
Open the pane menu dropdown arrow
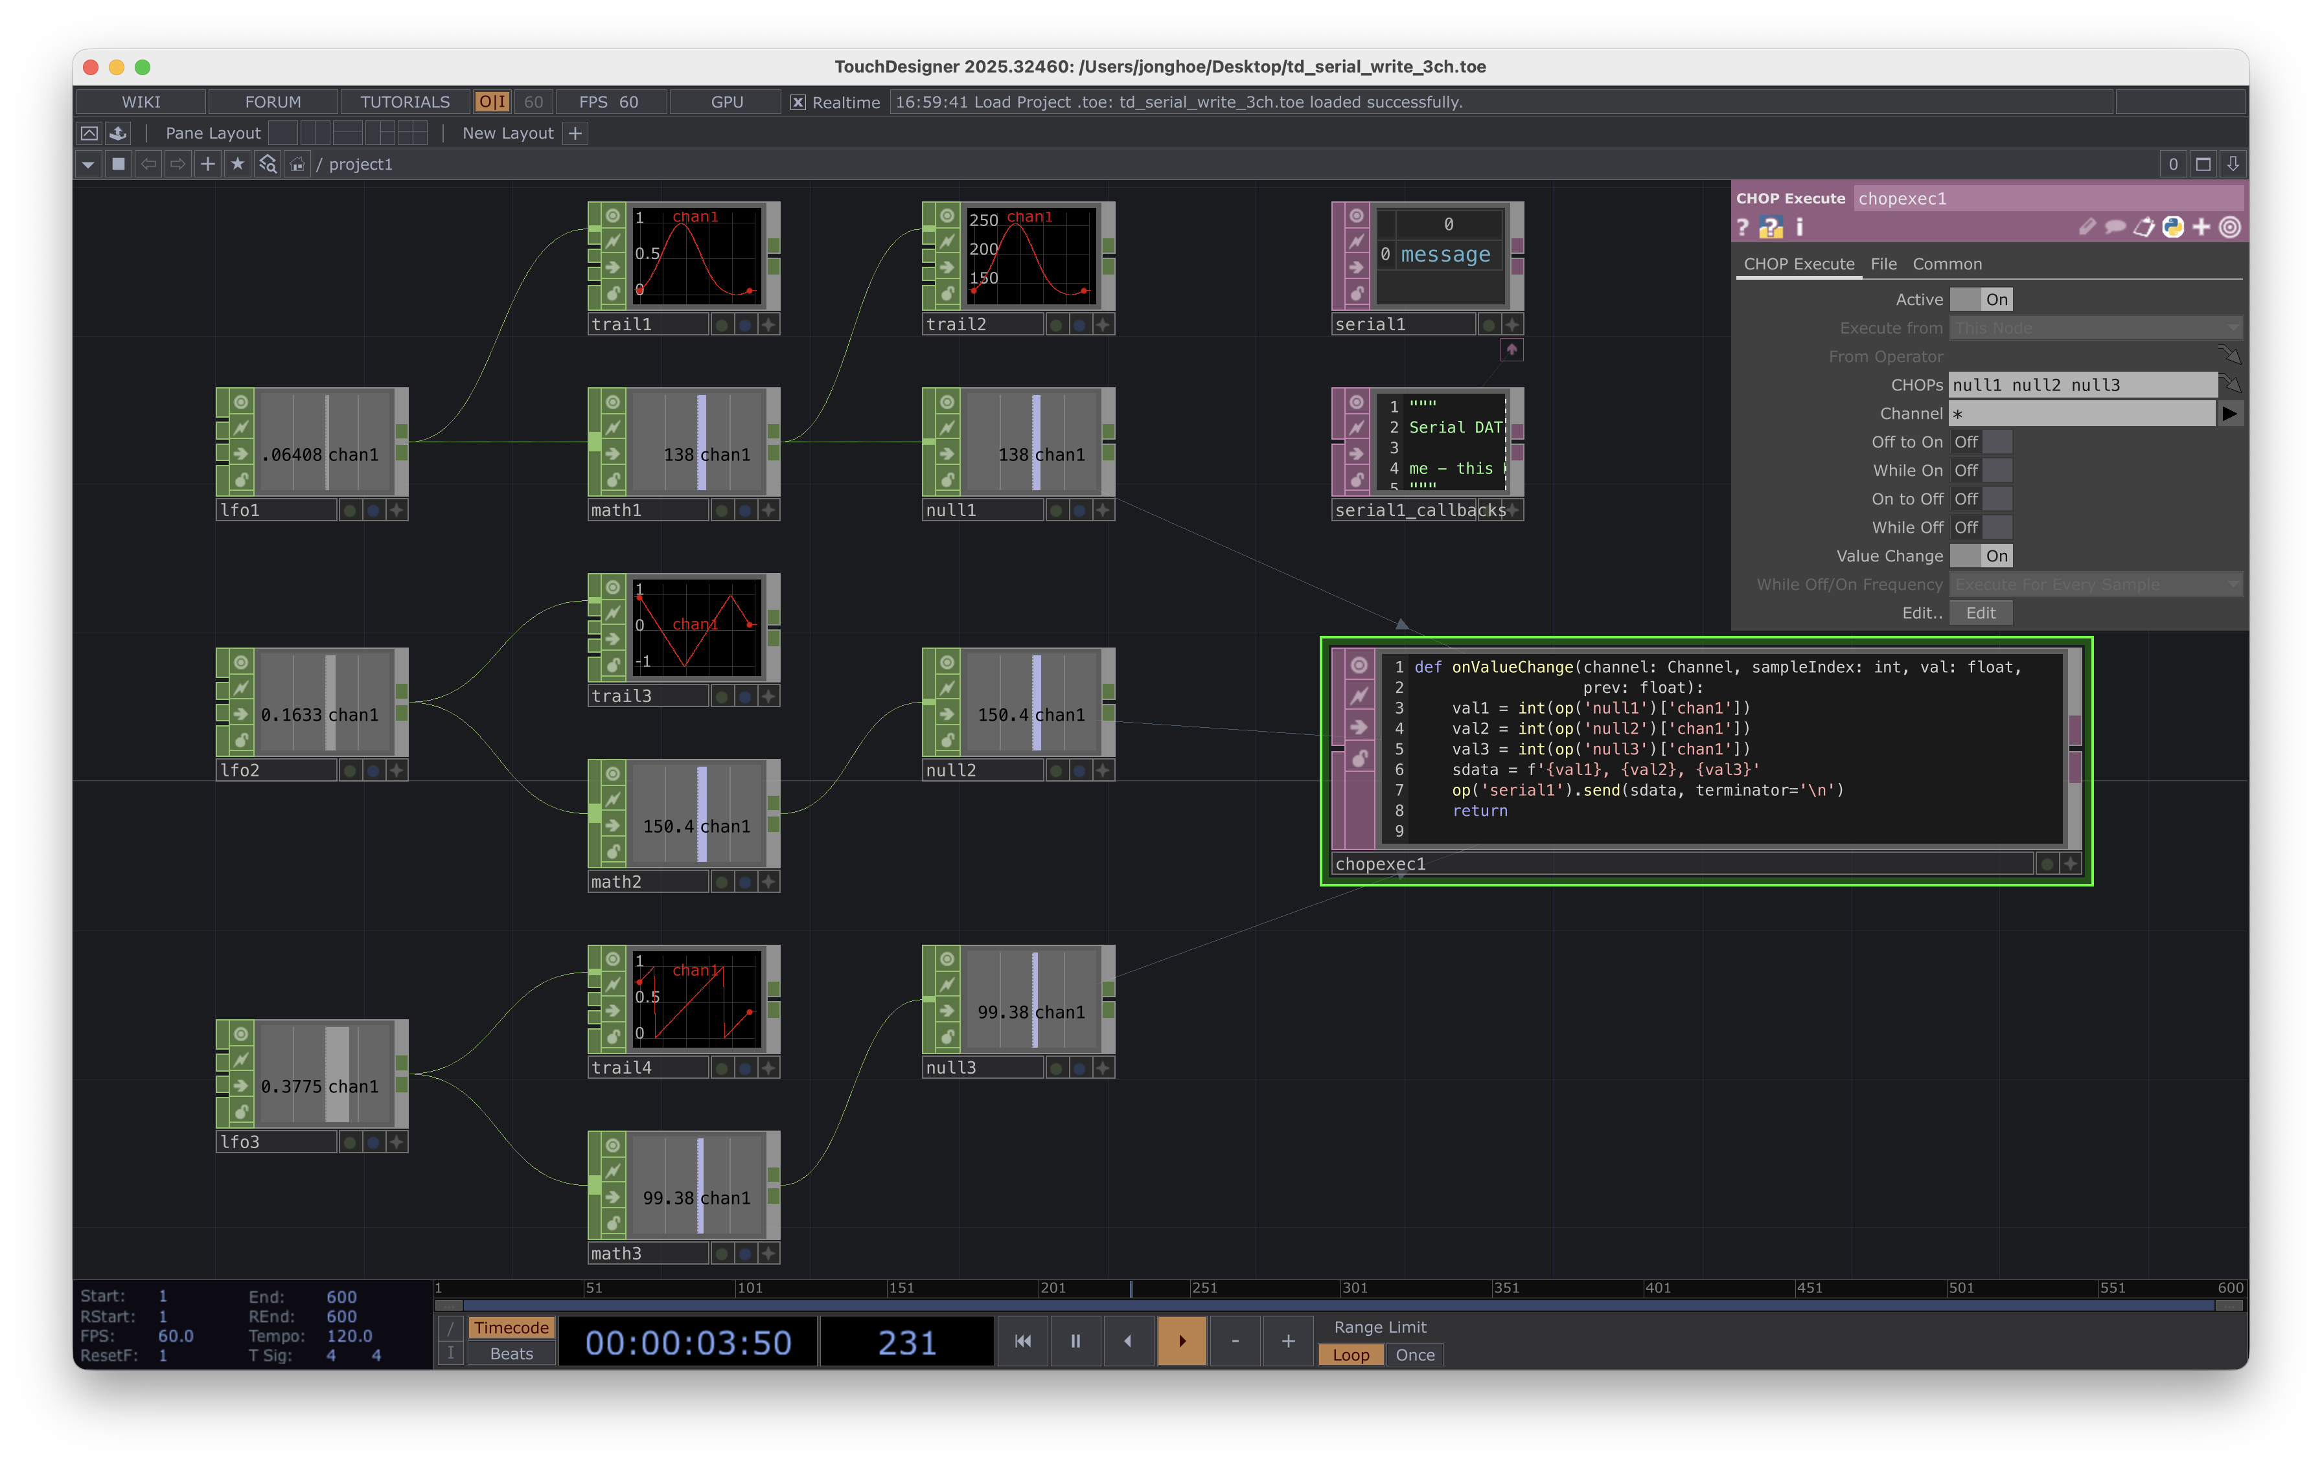tap(87, 164)
